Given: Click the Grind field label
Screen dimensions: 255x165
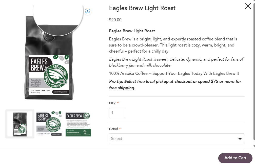Looking at the screenshot, I should (x=113, y=129).
